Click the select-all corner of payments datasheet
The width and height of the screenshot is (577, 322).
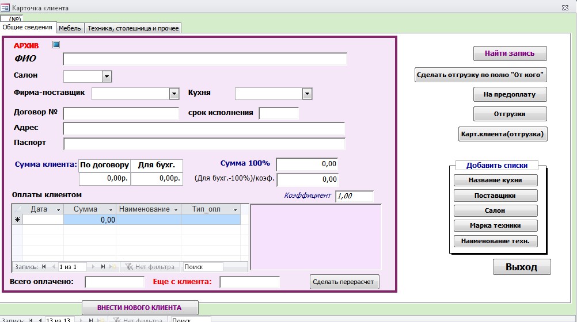tap(17, 209)
